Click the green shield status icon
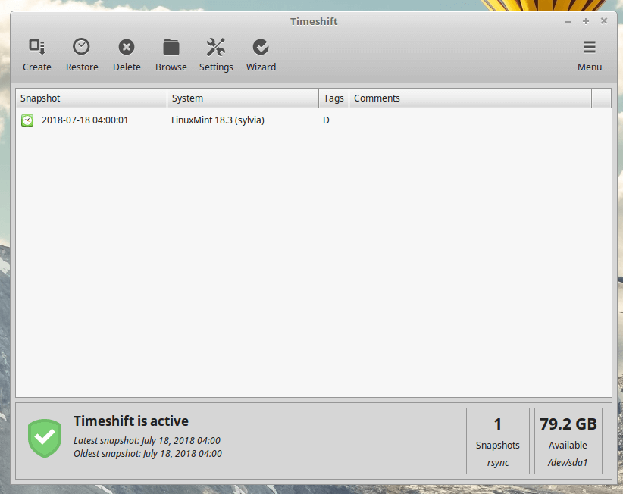The width and height of the screenshot is (623, 494). coord(45,439)
